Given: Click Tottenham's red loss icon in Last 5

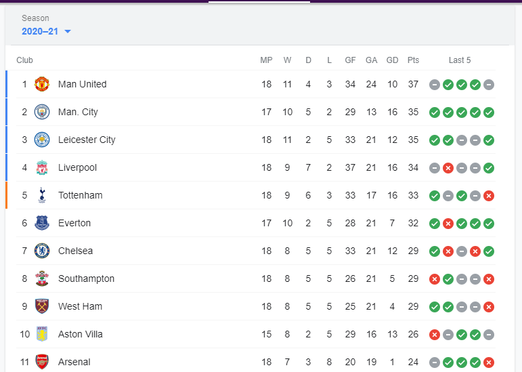Looking at the screenshot, I should 489,196.
